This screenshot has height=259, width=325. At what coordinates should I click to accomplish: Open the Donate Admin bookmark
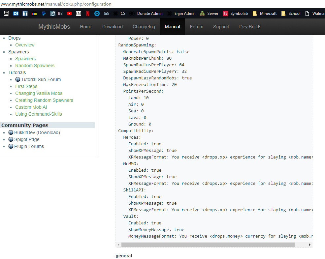click(146, 14)
